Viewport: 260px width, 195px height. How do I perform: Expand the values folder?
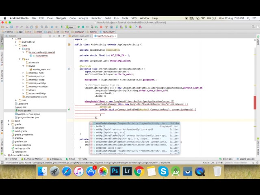click(23, 90)
